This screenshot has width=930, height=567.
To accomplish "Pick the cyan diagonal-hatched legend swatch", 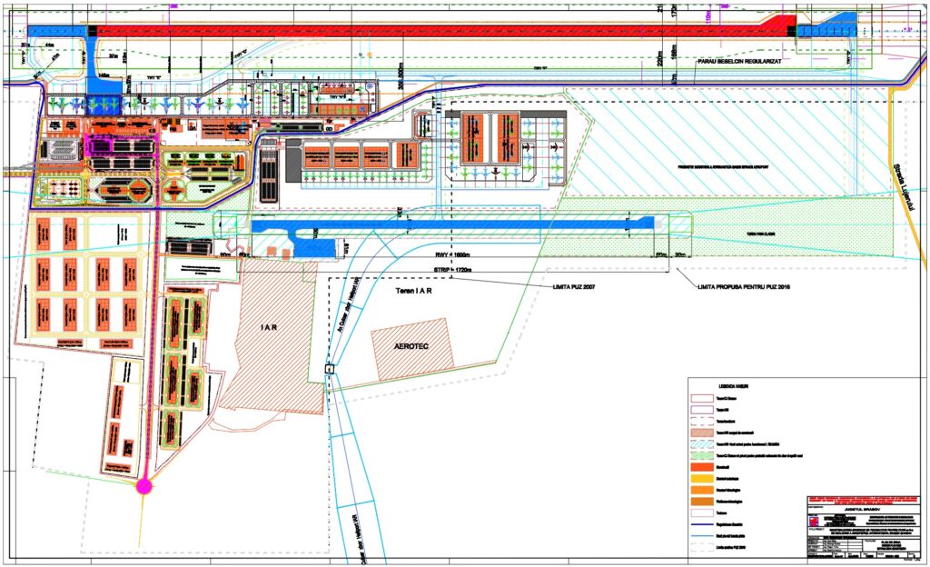I will click(x=702, y=445).
